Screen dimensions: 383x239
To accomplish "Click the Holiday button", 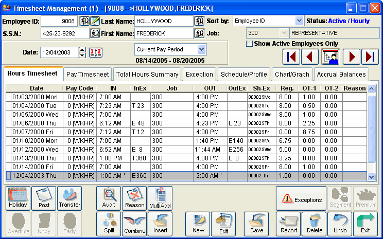I will pyautogui.click(x=18, y=198).
